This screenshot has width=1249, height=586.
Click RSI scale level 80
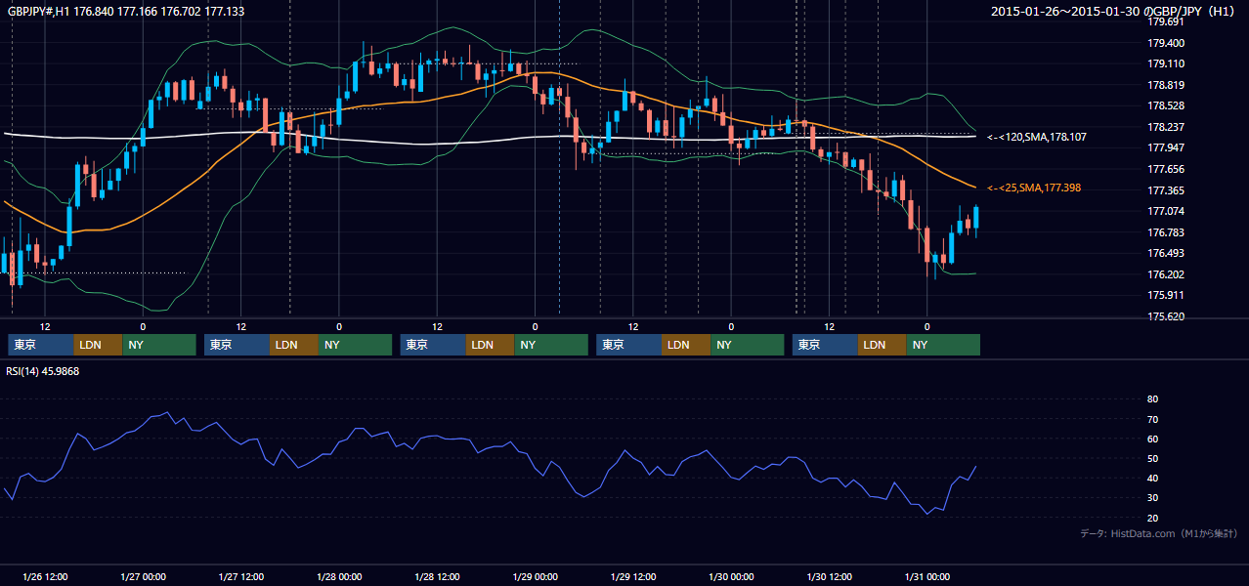1153,399
